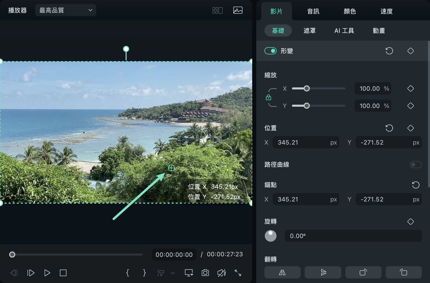The image size is (430, 283).
Task: Reset the 形變 transform settings
Action: tap(389, 51)
